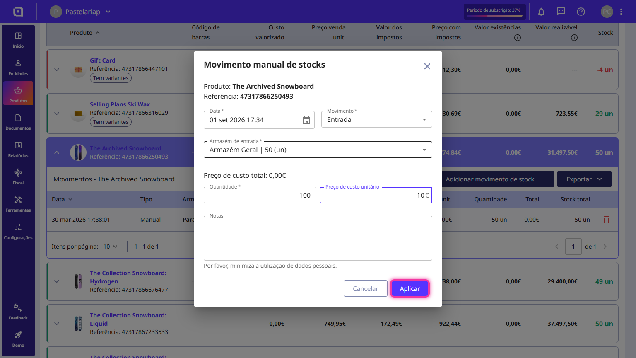The height and width of the screenshot is (358, 636).
Task: Click into the Notas text area
Action: click(318, 238)
